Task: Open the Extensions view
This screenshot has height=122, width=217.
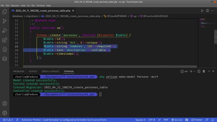Action: click(x=4, y=40)
